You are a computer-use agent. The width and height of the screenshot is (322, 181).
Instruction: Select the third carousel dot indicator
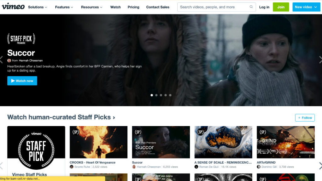[x=161, y=95]
